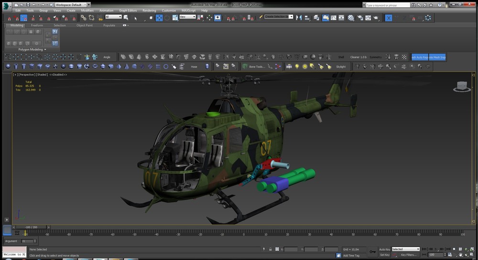The height and width of the screenshot is (260, 478).
Task: Select the Move transform tool
Action: [x=159, y=18]
